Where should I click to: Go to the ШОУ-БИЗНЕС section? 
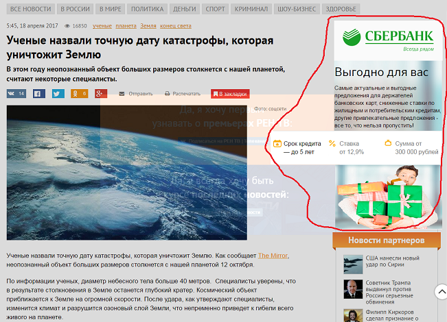pyautogui.click(x=297, y=9)
